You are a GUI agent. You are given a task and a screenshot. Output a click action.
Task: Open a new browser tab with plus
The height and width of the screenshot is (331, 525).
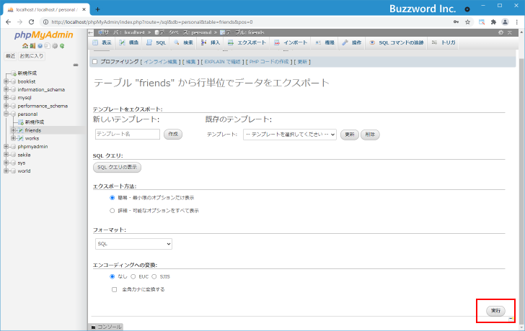(98, 9)
